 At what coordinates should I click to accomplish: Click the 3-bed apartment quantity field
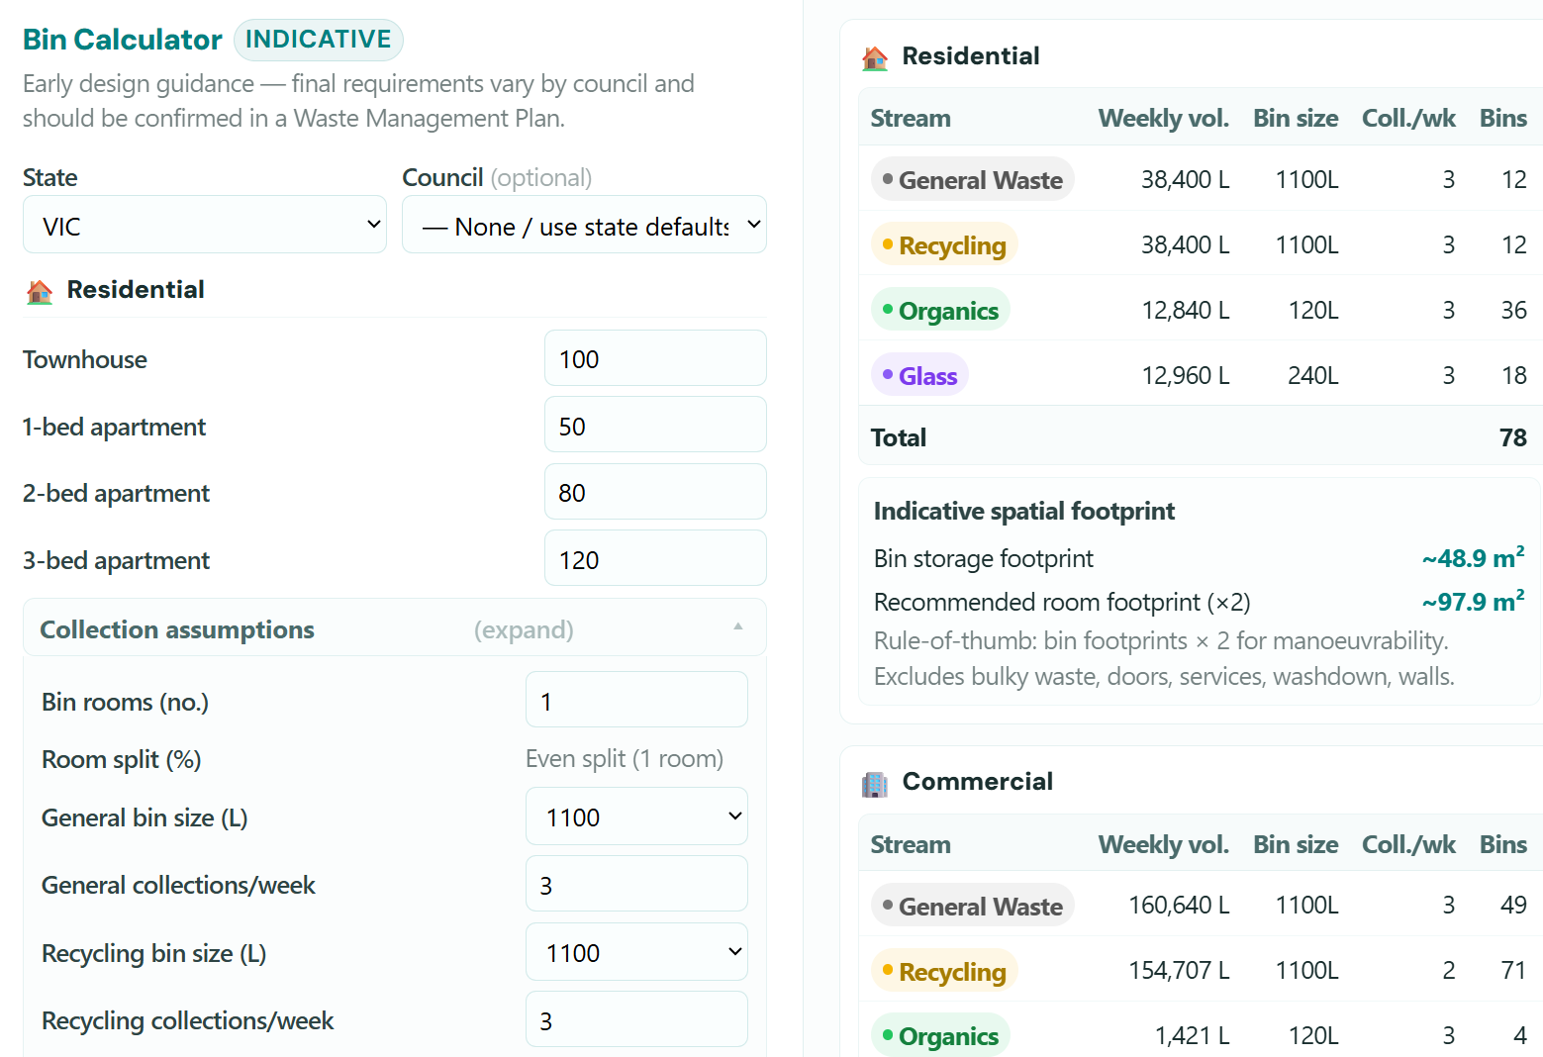click(x=655, y=559)
